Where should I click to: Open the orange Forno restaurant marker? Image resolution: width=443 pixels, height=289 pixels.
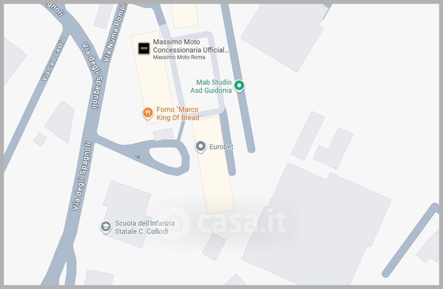[147, 113]
